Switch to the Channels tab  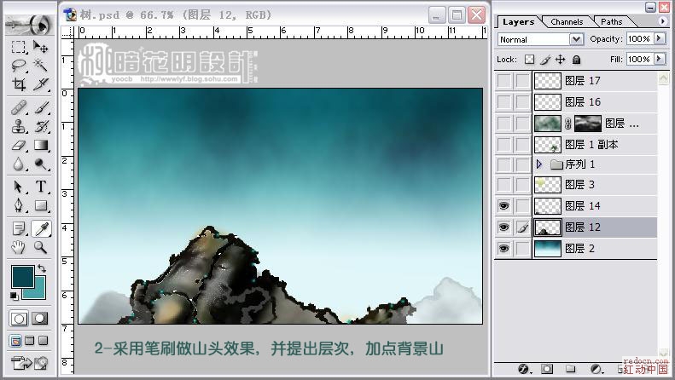tap(567, 22)
